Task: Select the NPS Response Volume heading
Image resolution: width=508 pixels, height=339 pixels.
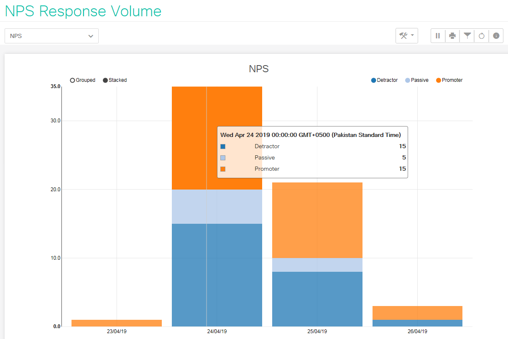Action: point(82,11)
